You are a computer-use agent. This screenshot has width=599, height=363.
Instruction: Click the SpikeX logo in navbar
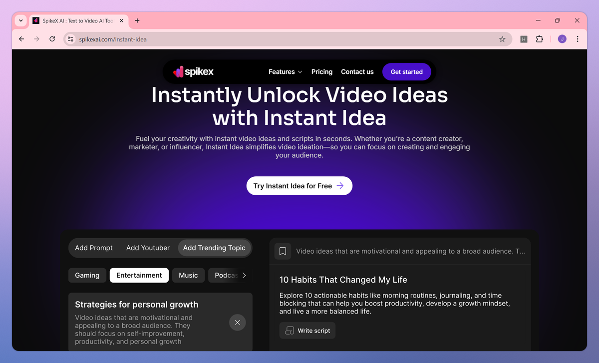tap(193, 72)
